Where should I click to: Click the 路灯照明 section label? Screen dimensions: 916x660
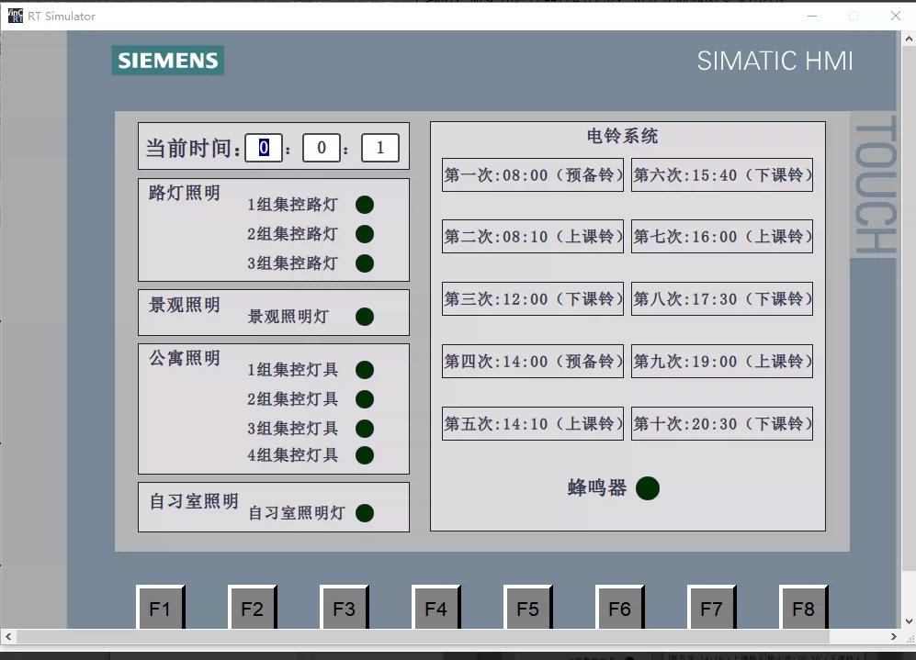click(x=185, y=193)
